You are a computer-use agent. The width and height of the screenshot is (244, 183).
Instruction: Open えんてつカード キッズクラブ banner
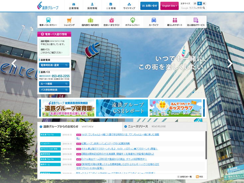(176, 108)
